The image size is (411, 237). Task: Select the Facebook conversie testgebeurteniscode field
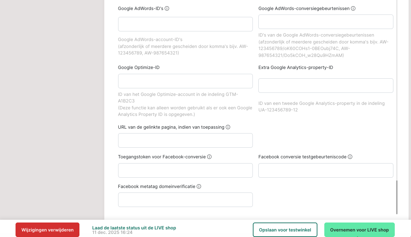coord(326,170)
